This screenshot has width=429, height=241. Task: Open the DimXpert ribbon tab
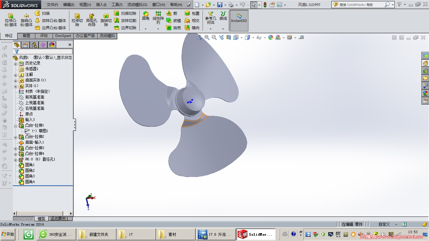point(63,36)
